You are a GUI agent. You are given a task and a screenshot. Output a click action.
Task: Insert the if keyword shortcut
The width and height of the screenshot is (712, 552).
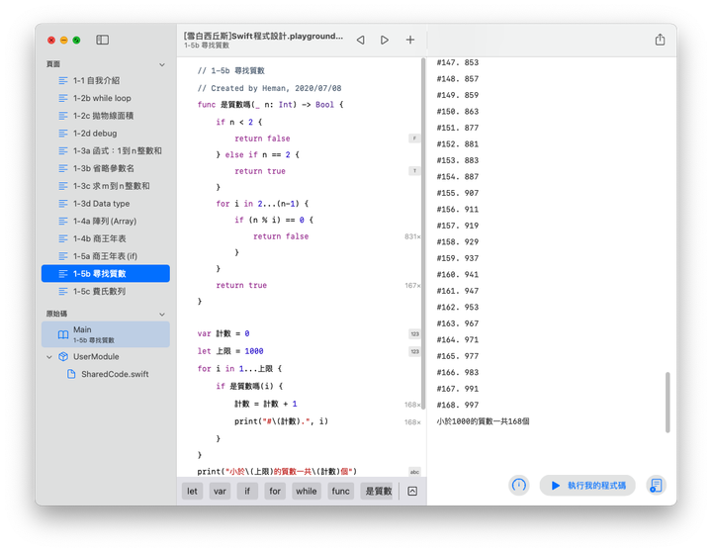(247, 491)
